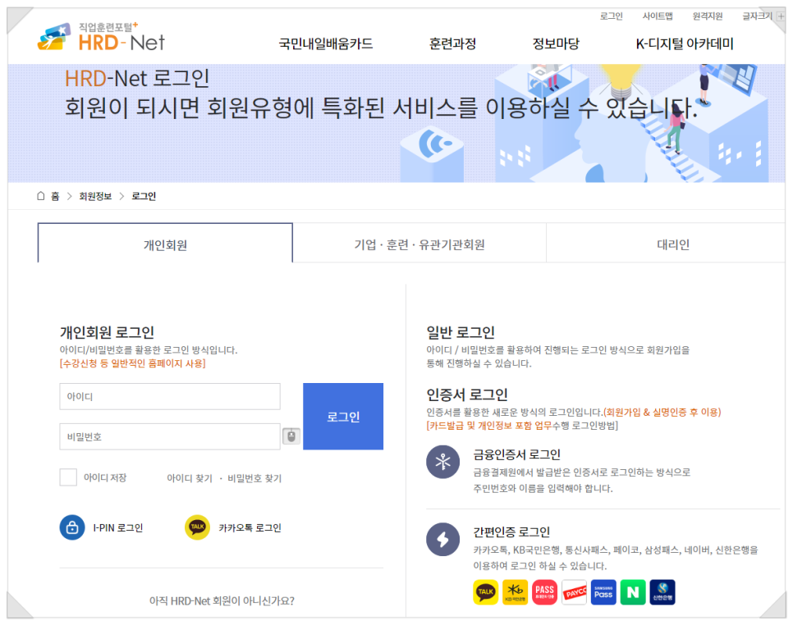Focus the 비밀번호 input field
The height and width of the screenshot is (625, 793).
[x=170, y=436]
